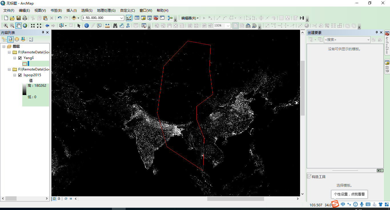Image resolution: width=390 pixels, height=210 pixels.
Task: Toggle visibility of lspop2015 layer
Action: click(20, 75)
